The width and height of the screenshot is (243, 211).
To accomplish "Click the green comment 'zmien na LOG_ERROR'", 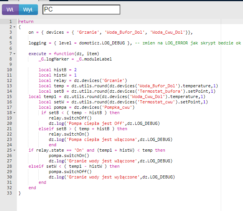I will click(x=165, y=43).
